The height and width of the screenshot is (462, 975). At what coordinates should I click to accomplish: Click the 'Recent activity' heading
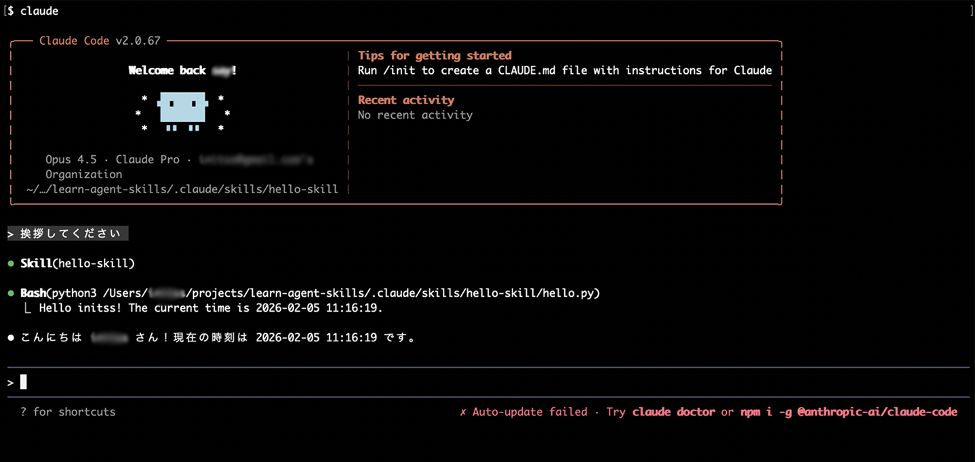click(405, 100)
